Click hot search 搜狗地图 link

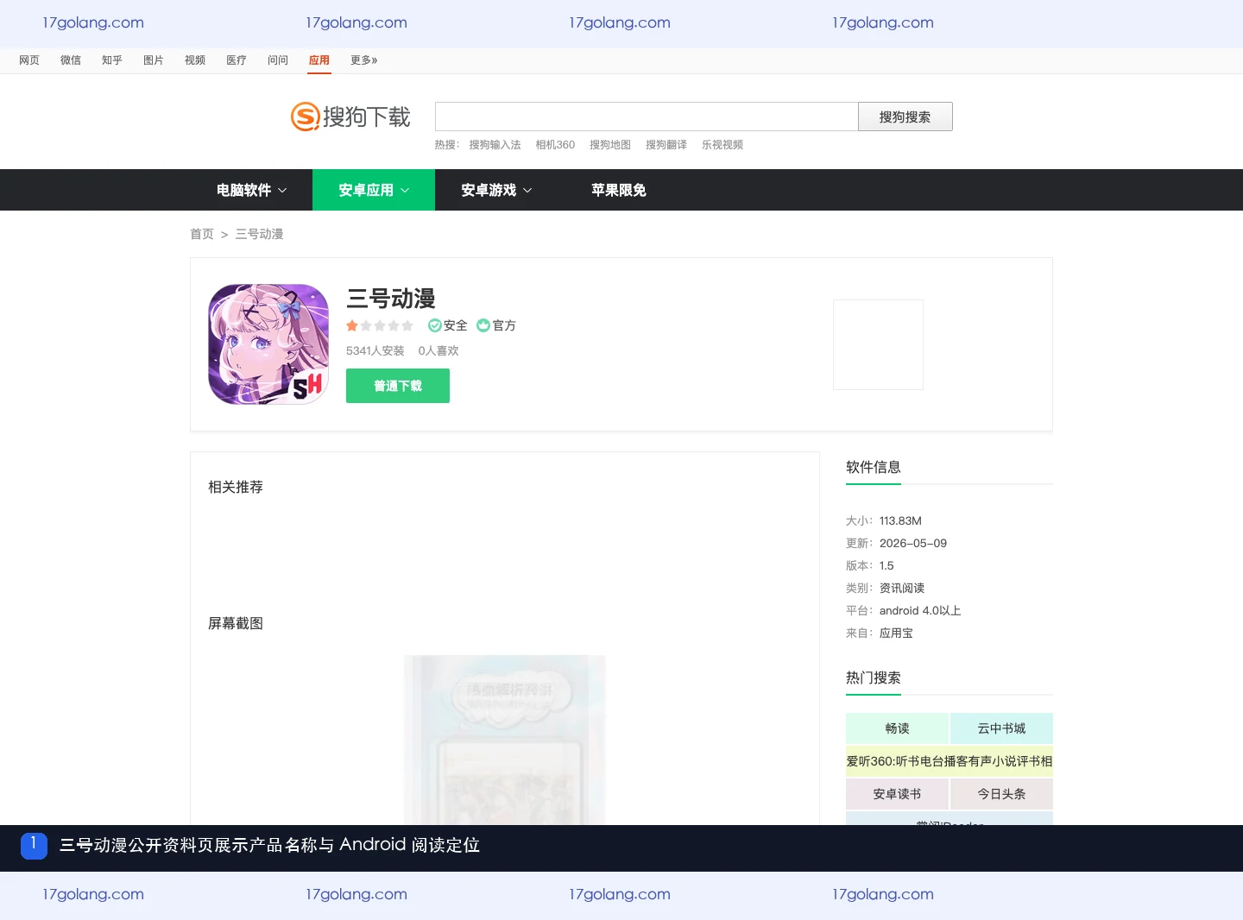point(610,145)
